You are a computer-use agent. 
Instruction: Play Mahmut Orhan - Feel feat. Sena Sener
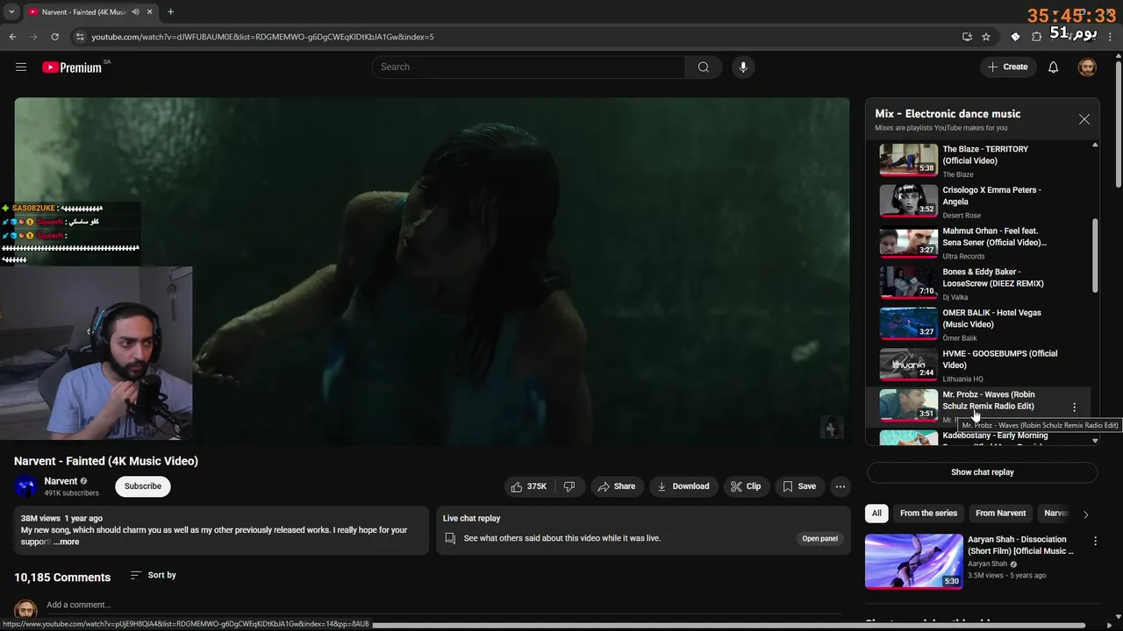point(982,242)
